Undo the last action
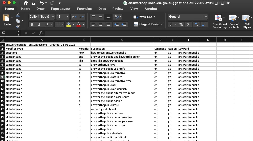The height and width of the screenshot is (141, 253). [41, 3]
